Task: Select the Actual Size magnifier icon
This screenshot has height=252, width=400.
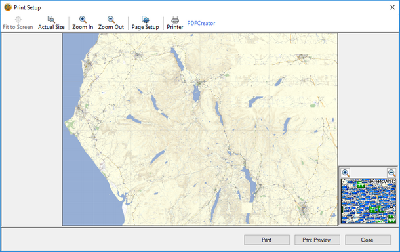Action: point(51,20)
